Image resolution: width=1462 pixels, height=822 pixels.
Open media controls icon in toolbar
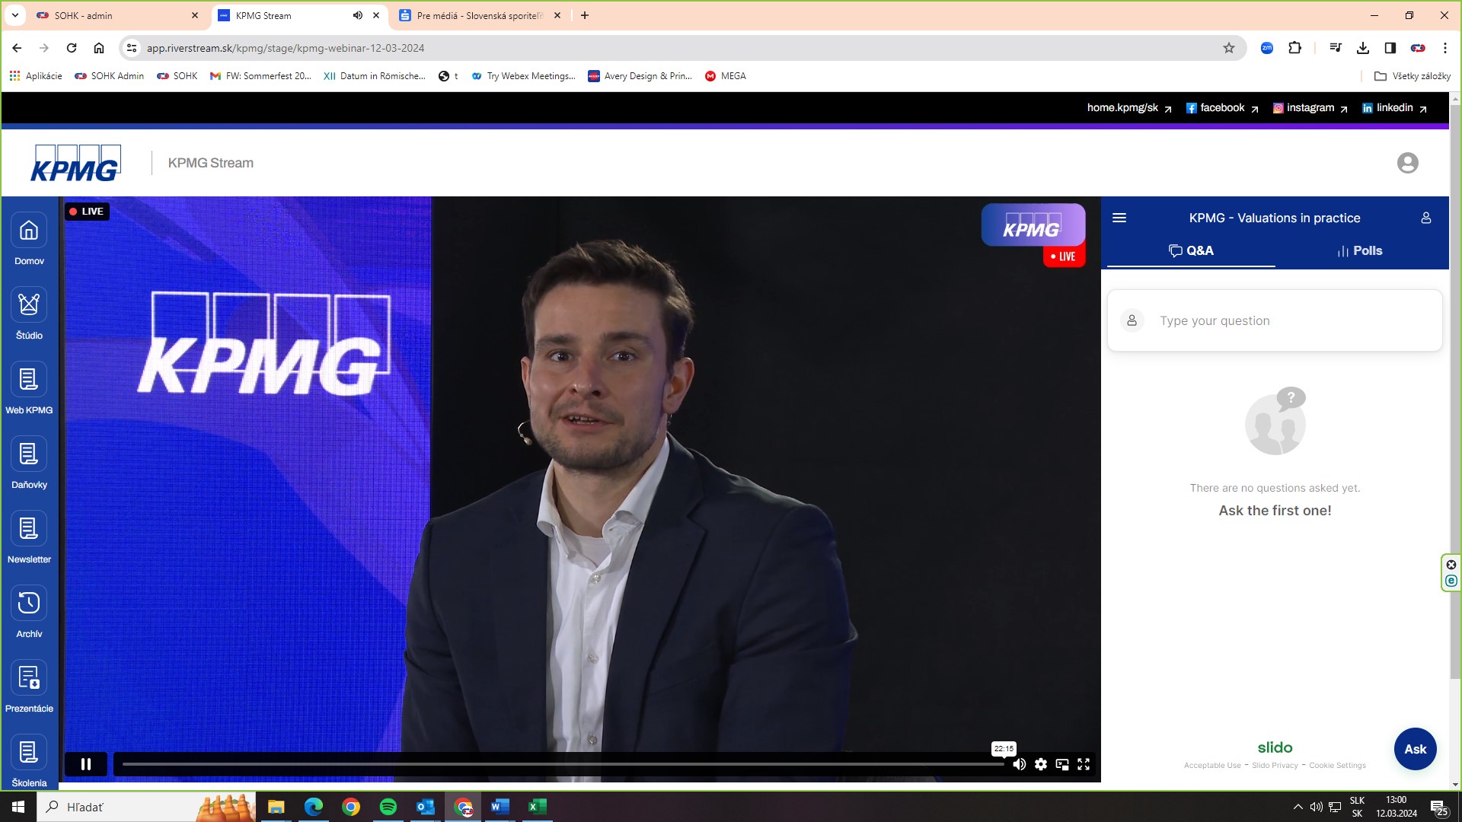[x=1336, y=48]
